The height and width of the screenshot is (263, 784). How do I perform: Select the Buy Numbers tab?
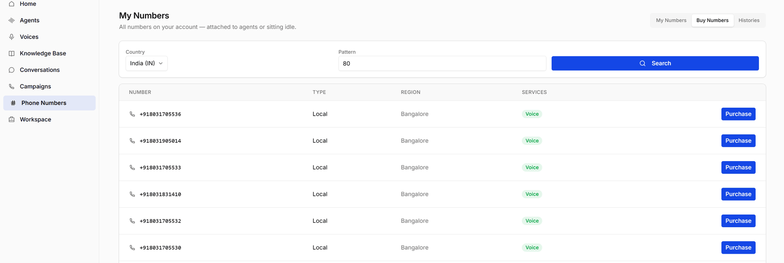coord(712,21)
